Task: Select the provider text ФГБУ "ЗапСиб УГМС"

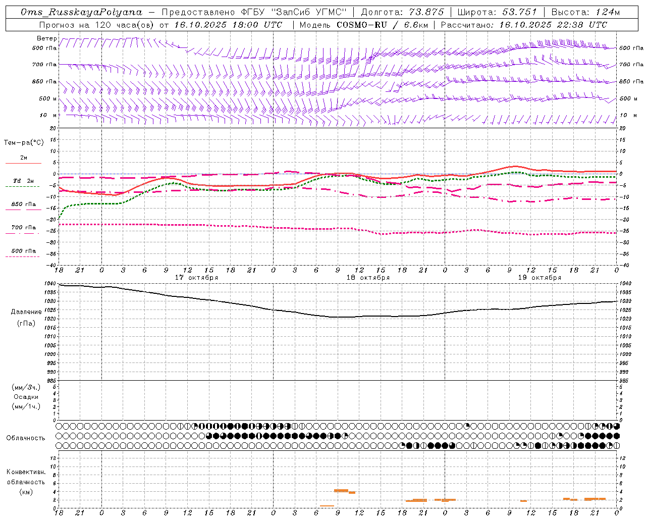Action: coord(293,12)
